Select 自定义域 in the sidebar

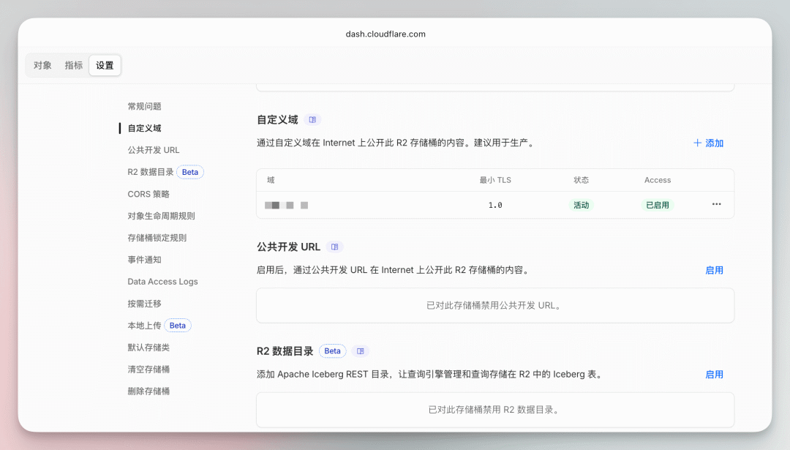click(x=145, y=128)
